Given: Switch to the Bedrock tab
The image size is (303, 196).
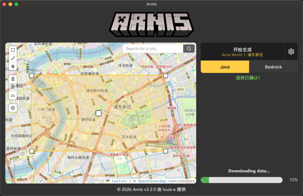Looking at the screenshot, I should [x=273, y=67].
